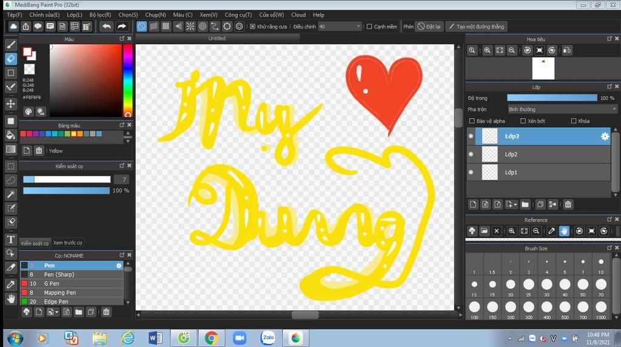Open gear settings for selected Lớp2 layer

click(605, 136)
